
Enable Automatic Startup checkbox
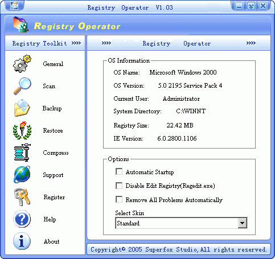point(119,171)
